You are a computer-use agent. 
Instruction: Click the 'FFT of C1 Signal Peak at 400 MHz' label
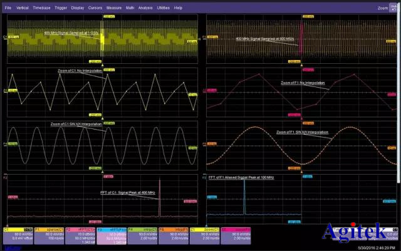[x=128, y=193]
